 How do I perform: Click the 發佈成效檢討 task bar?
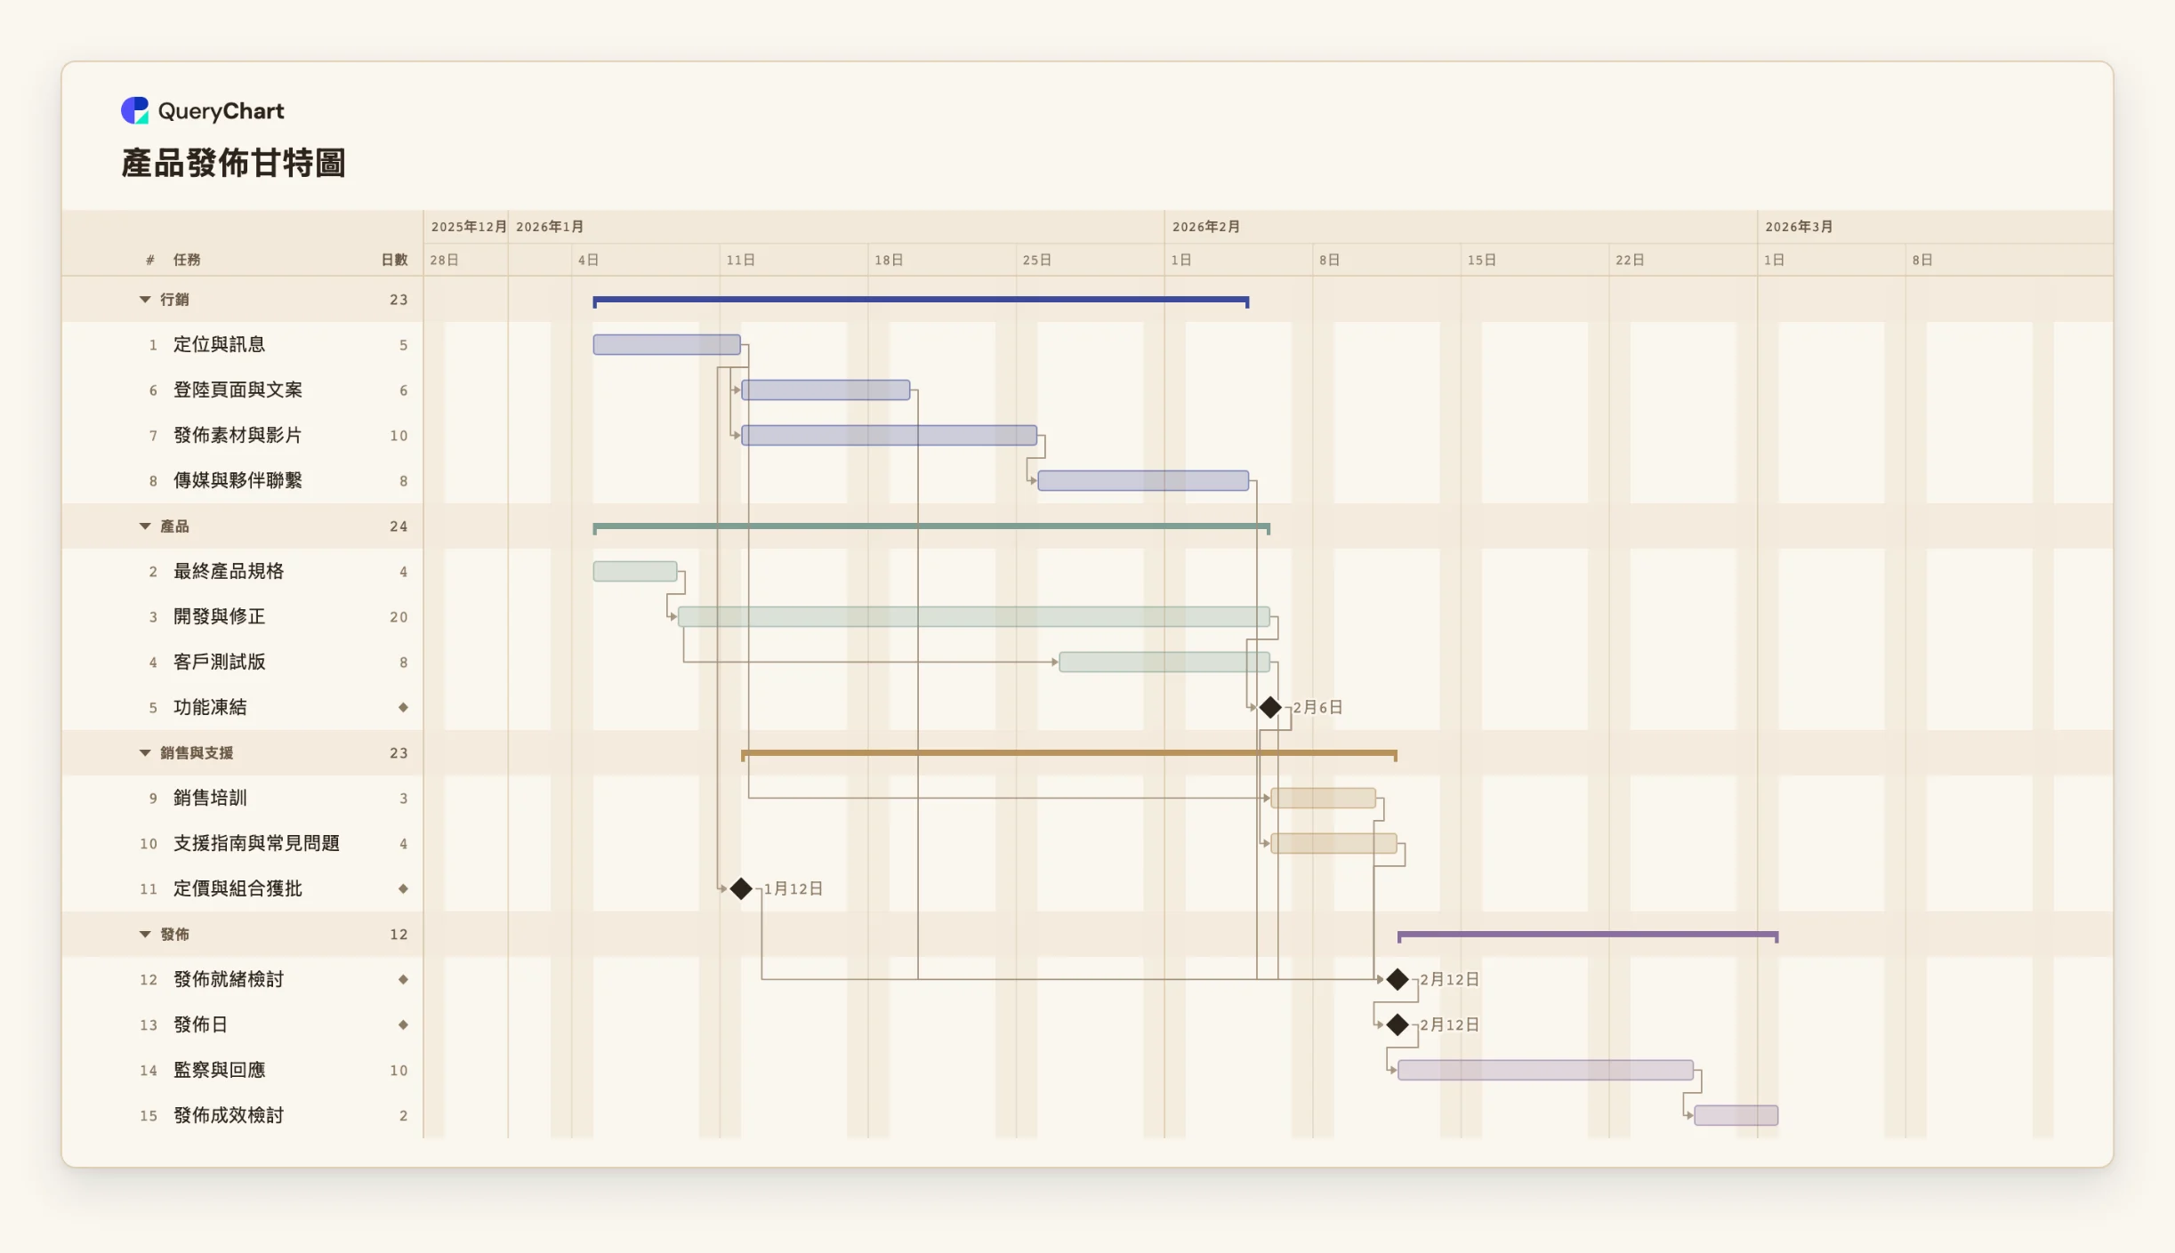click(1736, 1116)
